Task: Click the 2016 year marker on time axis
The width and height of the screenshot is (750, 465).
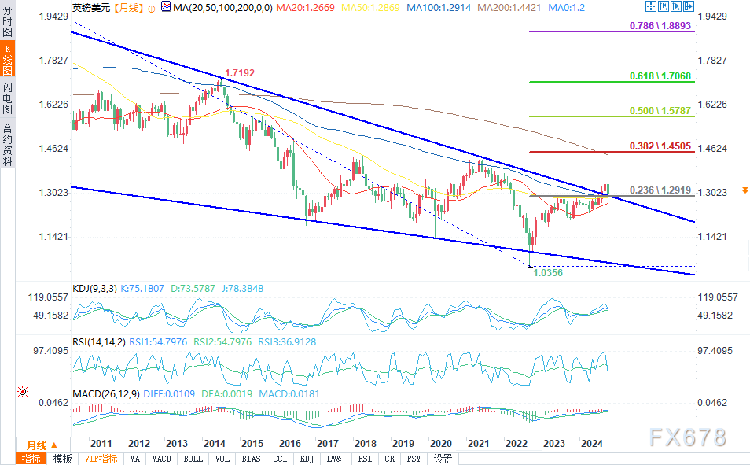Action: tap(290, 444)
